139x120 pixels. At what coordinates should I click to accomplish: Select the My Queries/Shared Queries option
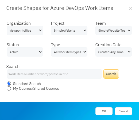coord(9,88)
